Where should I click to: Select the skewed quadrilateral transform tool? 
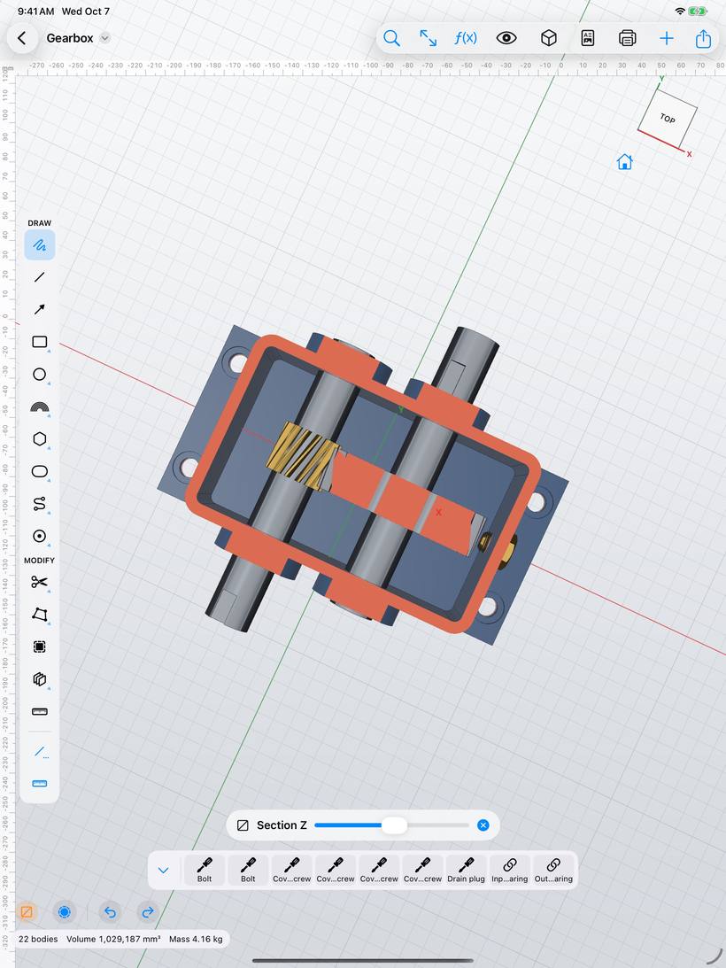40,615
